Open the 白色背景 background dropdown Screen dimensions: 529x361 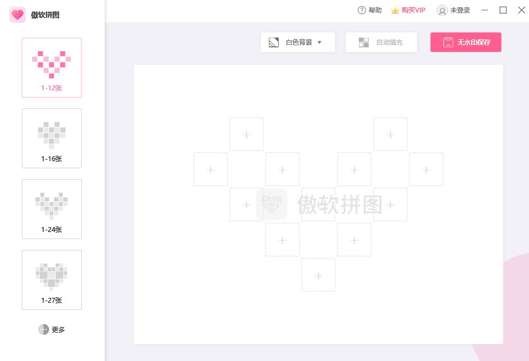(x=298, y=42)
